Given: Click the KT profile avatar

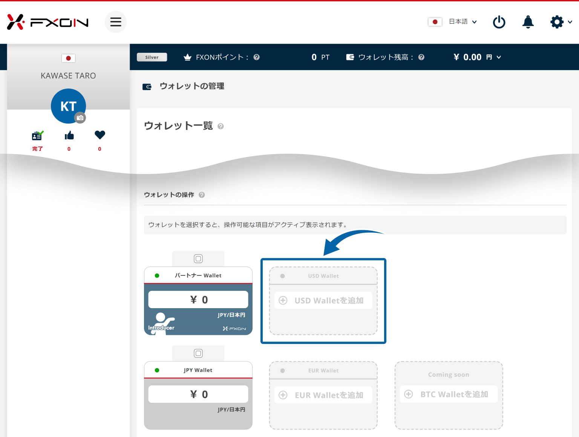Looking at the screenshot, I should click(x=68, y=106).
